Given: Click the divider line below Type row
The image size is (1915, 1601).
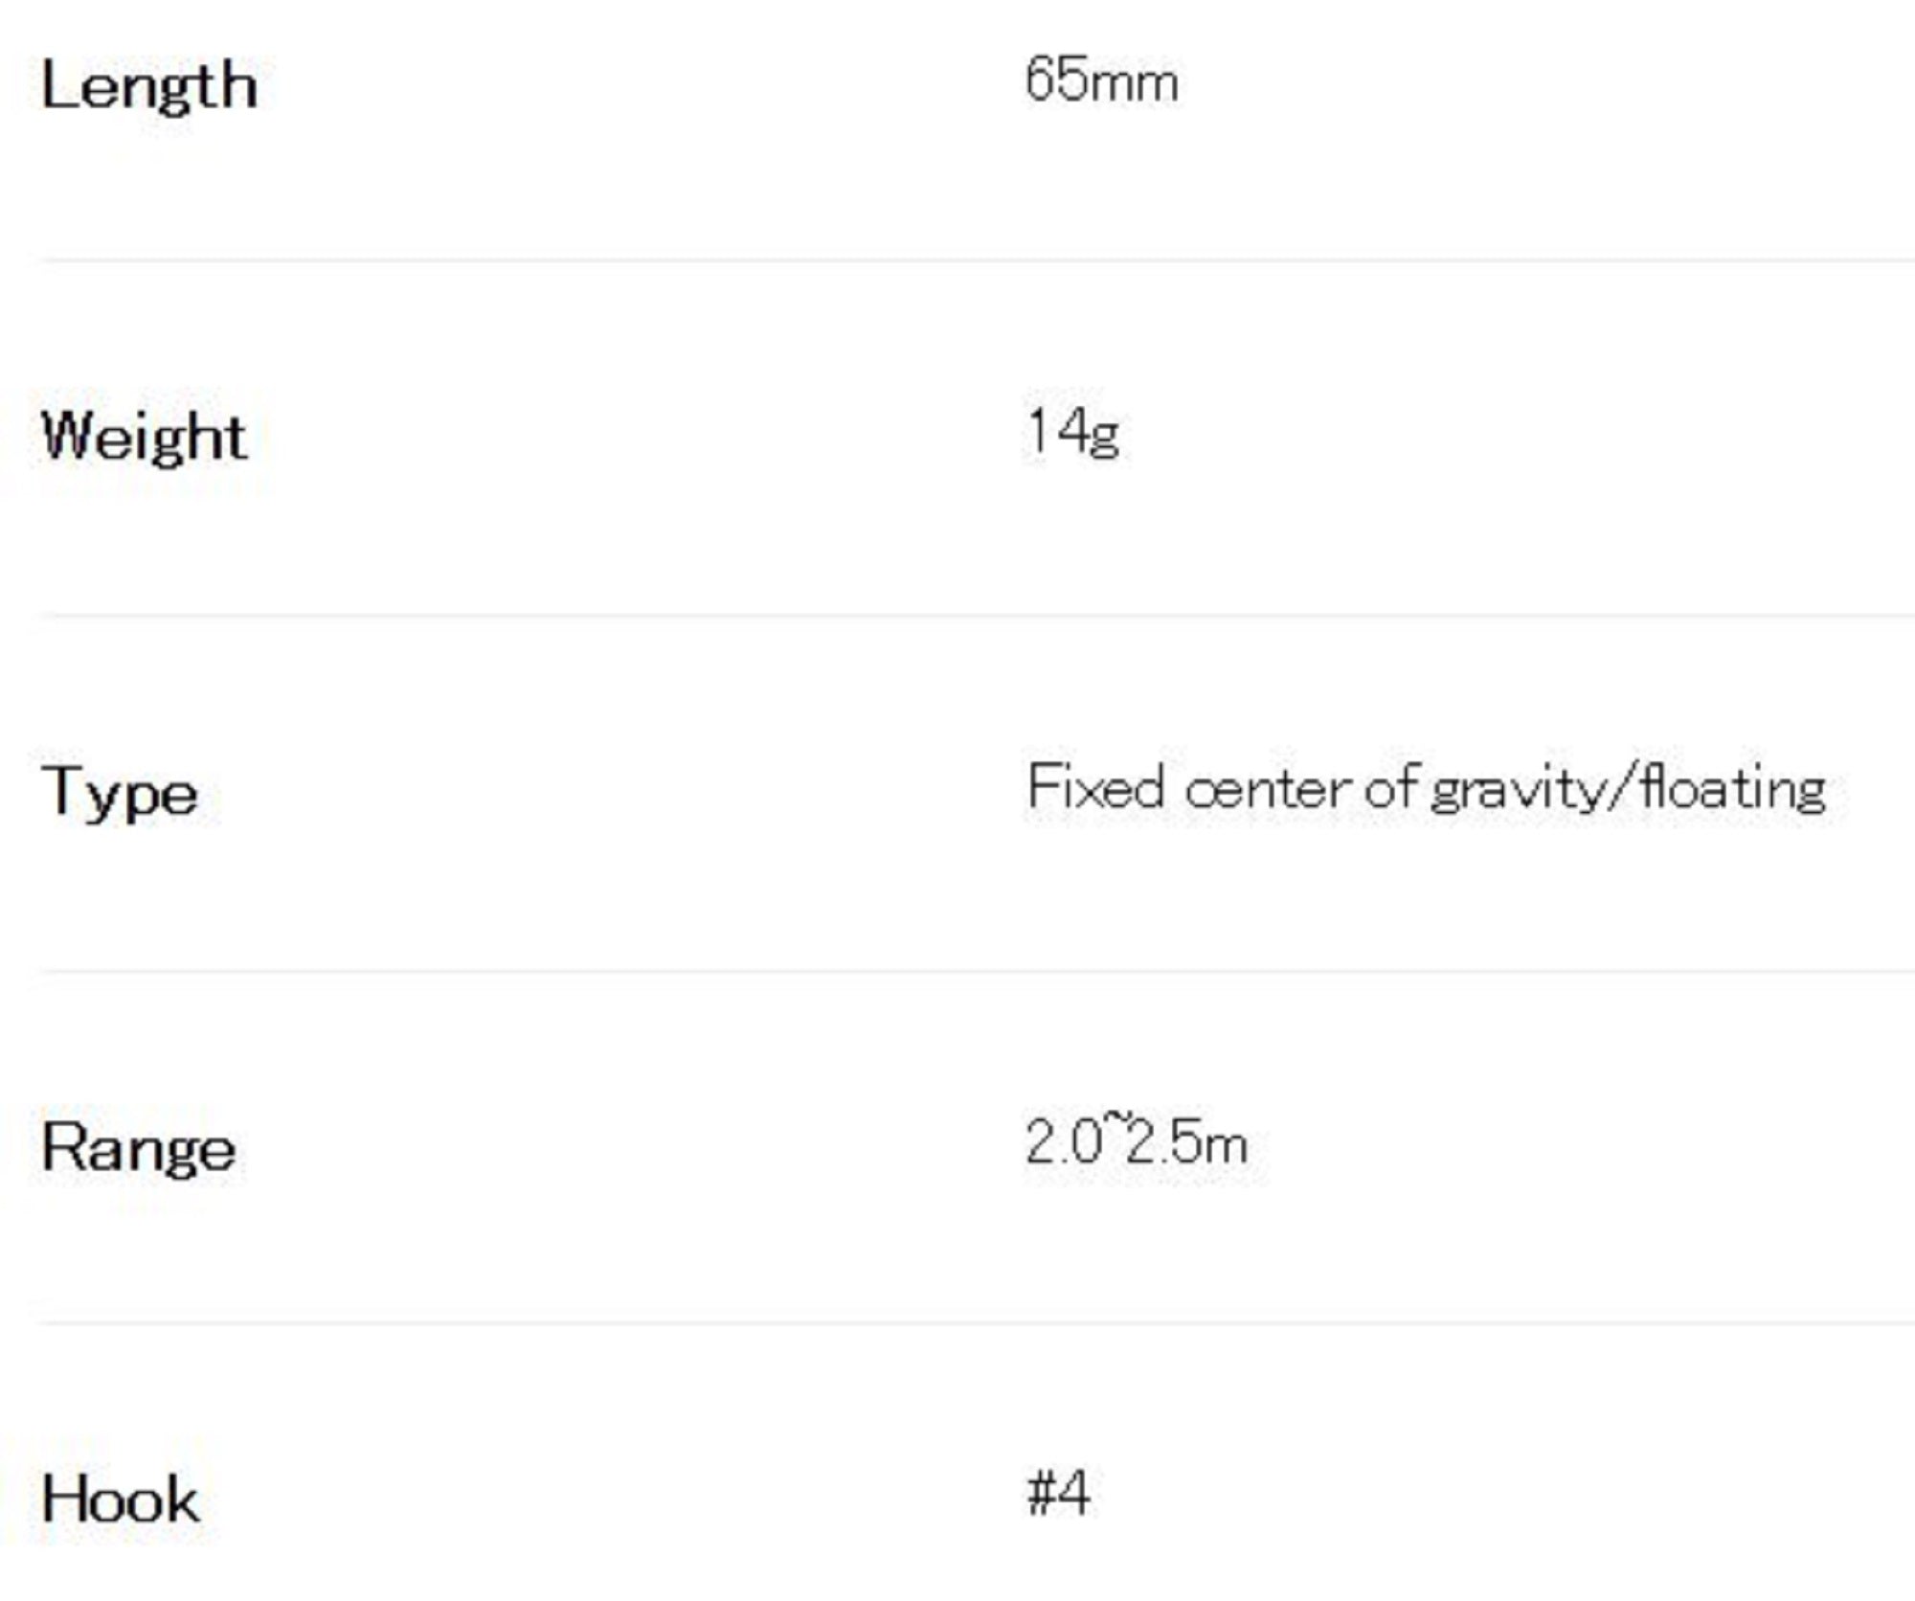Looking at the screenshot, I should [x=978, y=971].
